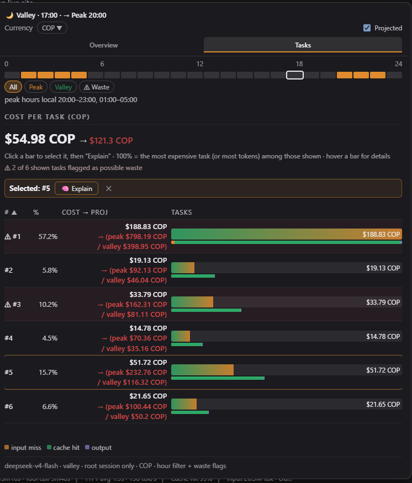Switch to the Tasks tab
The image size is (412, 483).
pos(303,45)
